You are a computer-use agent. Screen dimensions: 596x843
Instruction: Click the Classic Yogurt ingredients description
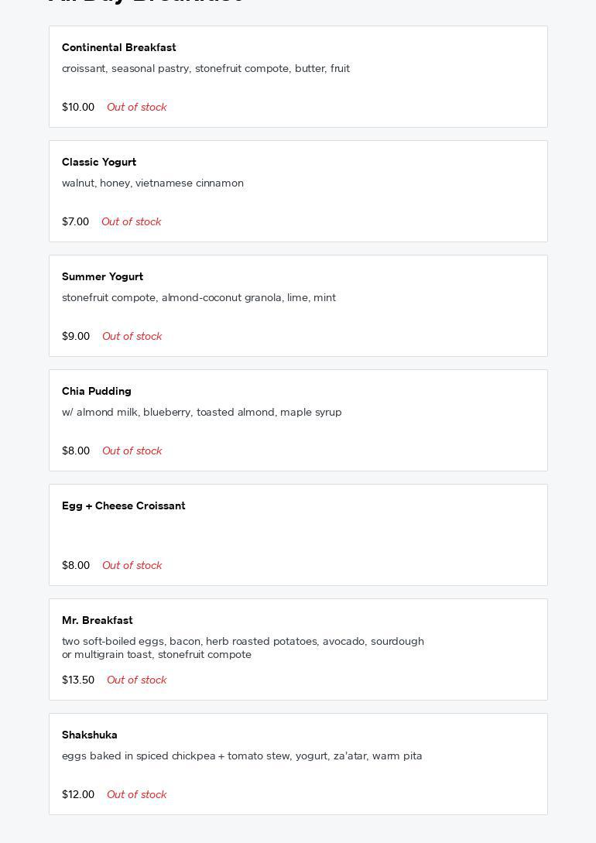pos(152,183)
